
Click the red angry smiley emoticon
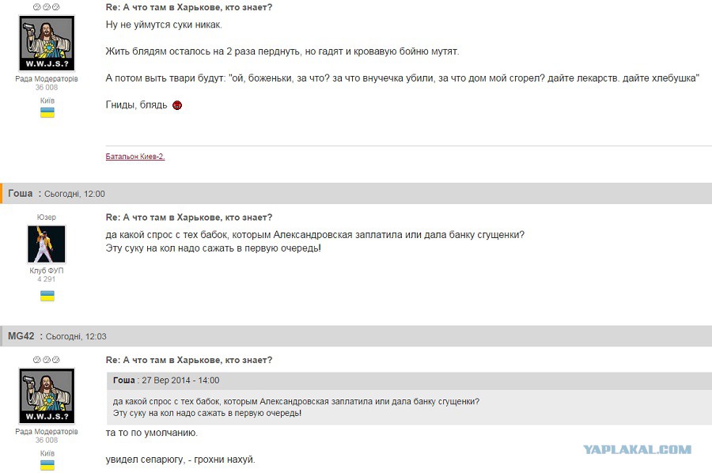coord(177,105)
